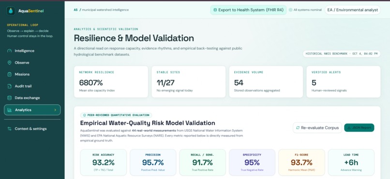Screen dimensions: 390x179
Task: Click the Harmonic Mean (P&R) caption
Action: (301, 170)
